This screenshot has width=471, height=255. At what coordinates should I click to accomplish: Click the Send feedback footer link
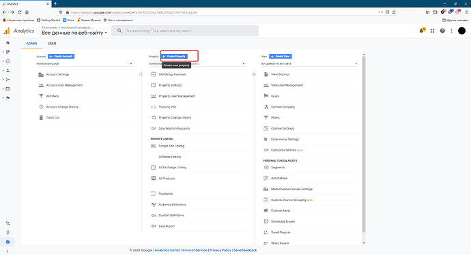click(245, 250)
